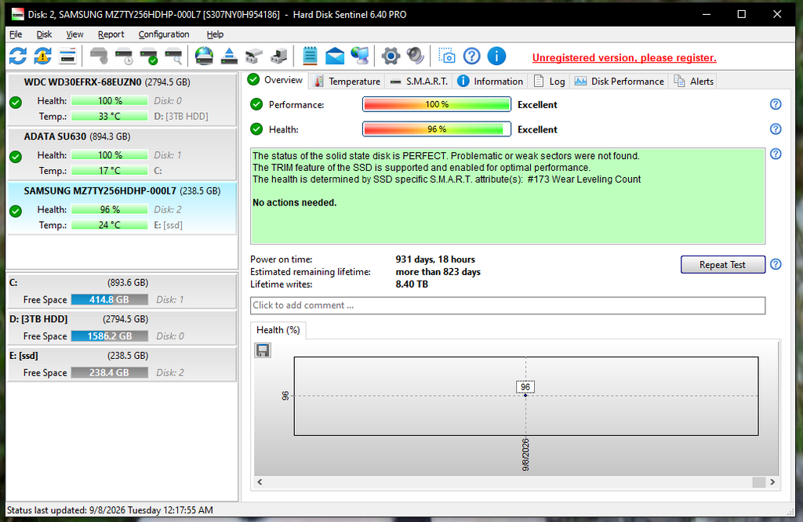Screen dimensions: 803x522
Task: Click the globe over disk toolbar icon
Action: pos(204,56)
